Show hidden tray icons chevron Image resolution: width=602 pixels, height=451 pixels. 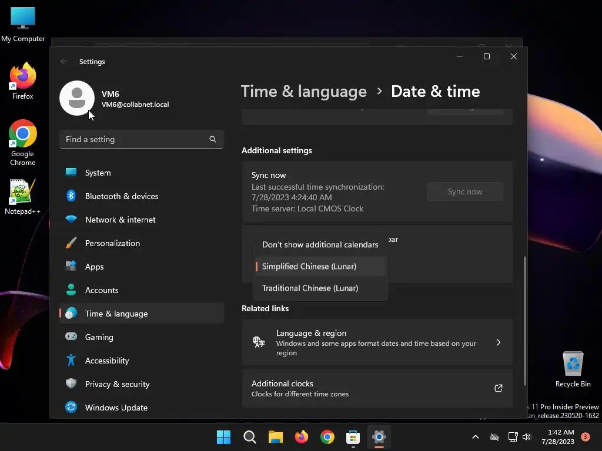click(x=475, y=437)
